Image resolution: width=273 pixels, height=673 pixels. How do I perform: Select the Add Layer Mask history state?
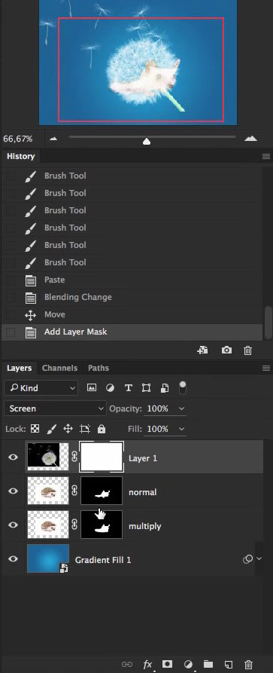point(132,332)
